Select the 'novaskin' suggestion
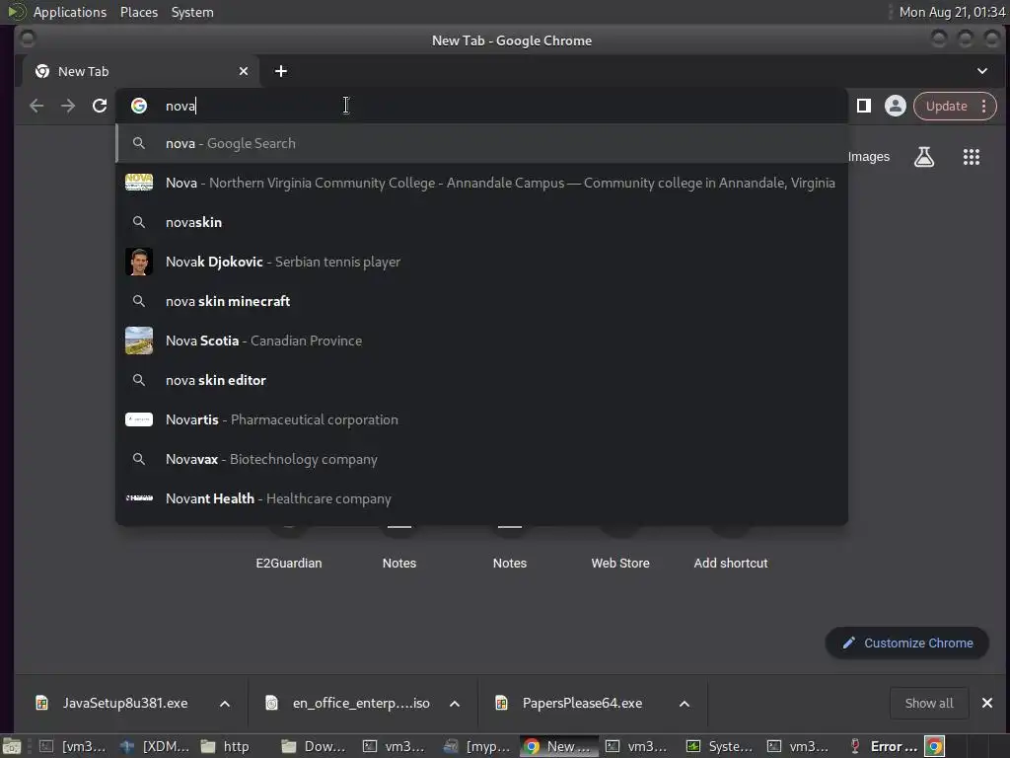 [481, 222]
